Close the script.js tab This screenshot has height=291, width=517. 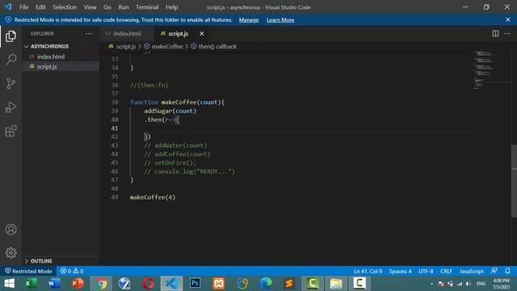202,34
